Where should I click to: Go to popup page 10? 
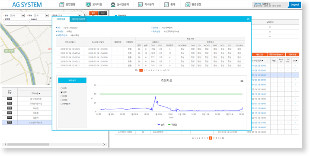tap(163, 70)
